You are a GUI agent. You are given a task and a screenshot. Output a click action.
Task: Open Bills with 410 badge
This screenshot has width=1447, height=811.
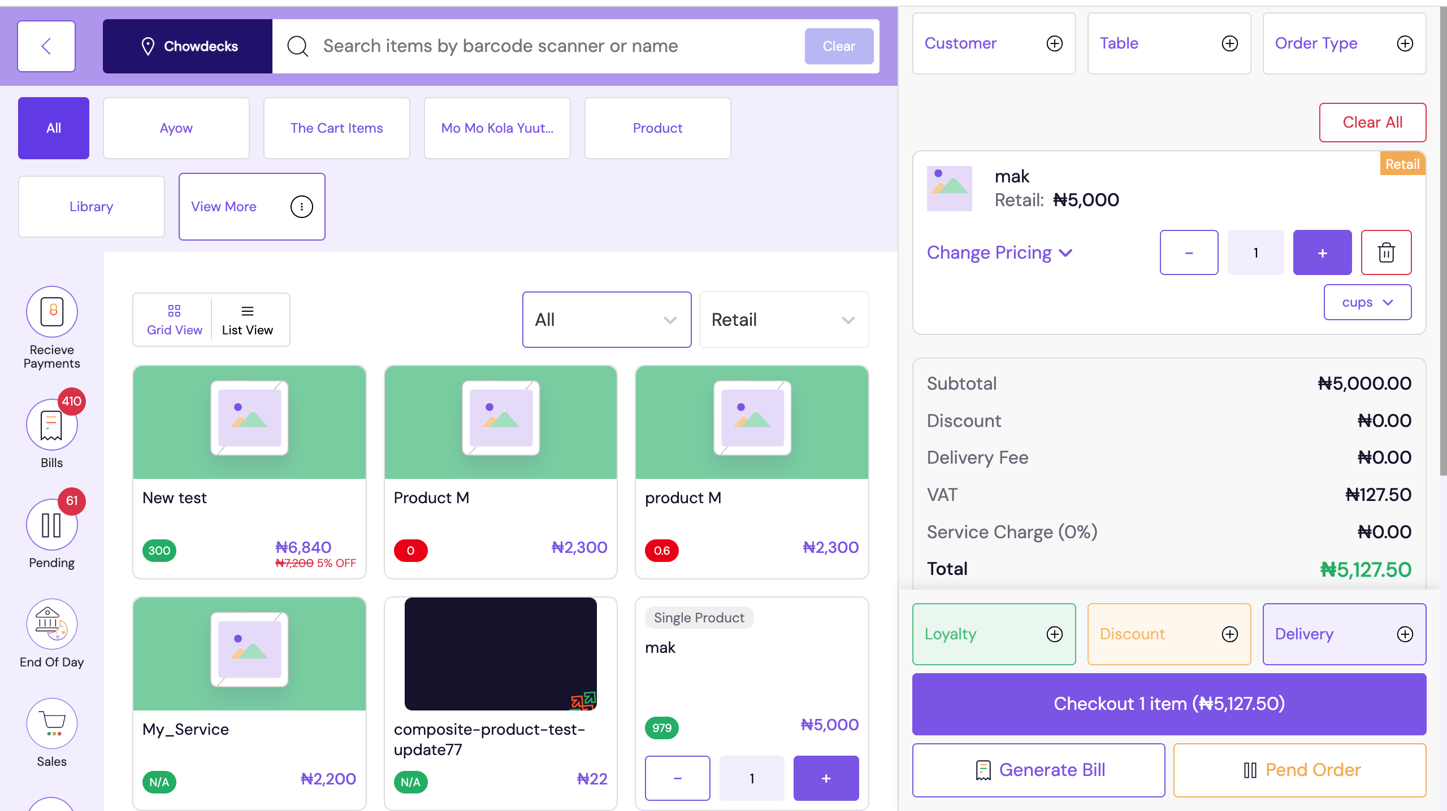(x=51, y=425)
